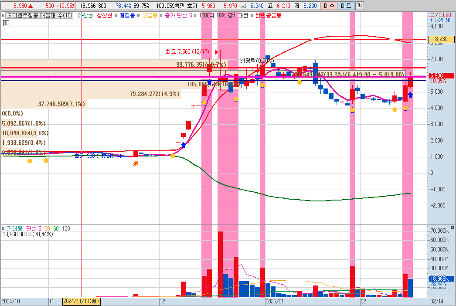Click the LC:499.20 readout
The image size is (456, 306).
[439, 15]
